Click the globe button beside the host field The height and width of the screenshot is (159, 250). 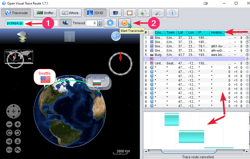point(66,23)
